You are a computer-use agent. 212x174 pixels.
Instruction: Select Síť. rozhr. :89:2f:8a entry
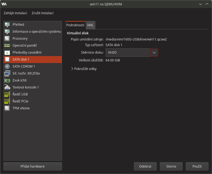33,73
